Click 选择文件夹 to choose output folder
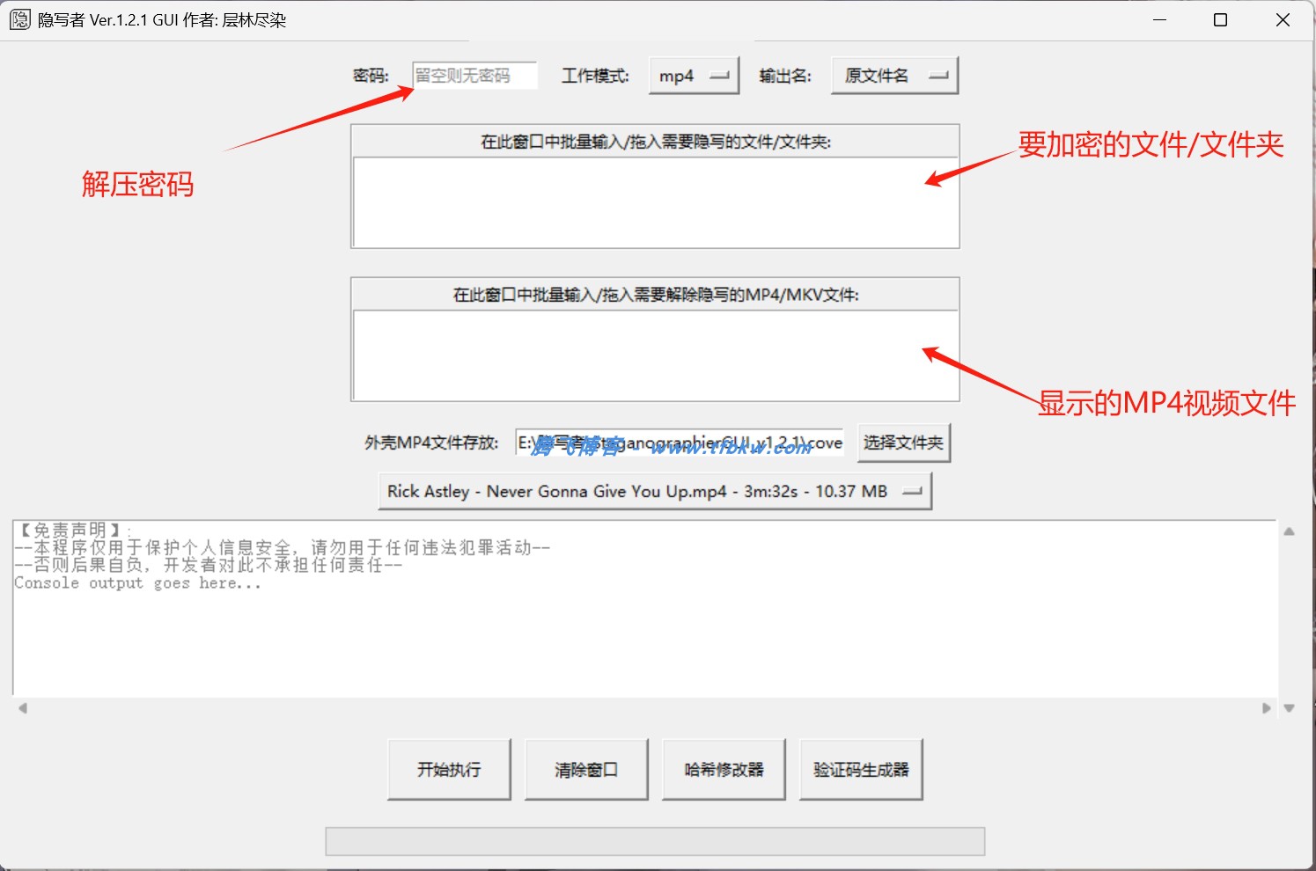The height and width of the screenshot is (871, 1316). pyautogui.click(x=904, y=443)
